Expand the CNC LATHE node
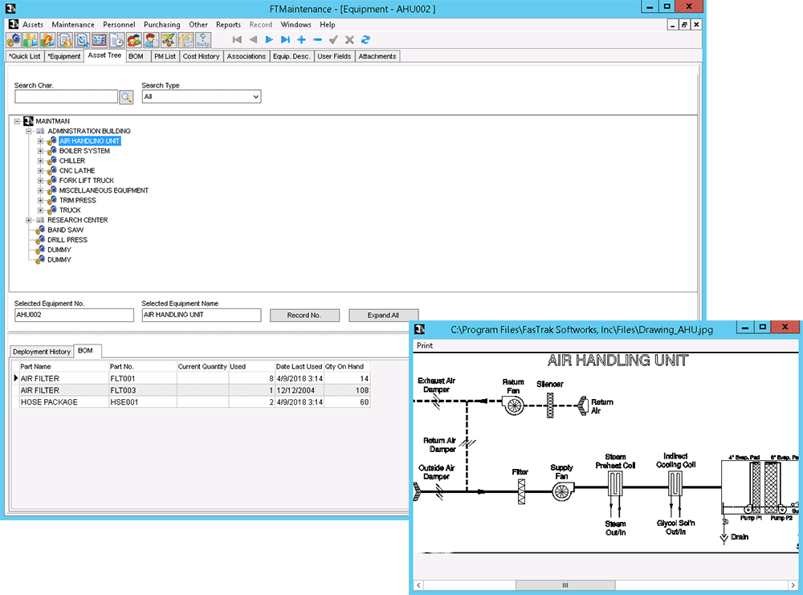803x595 pixels. [x=40, y=170]
